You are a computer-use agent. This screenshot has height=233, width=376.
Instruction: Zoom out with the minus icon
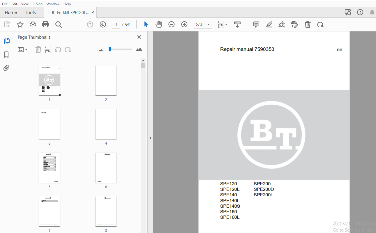[172, 24]
